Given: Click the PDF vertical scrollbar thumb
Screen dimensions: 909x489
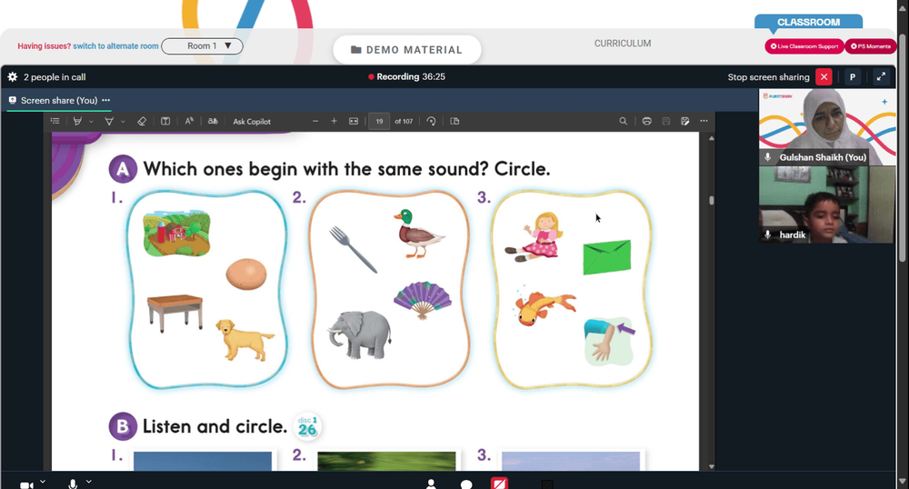Looking at the screenshot, I should (711, 201).
